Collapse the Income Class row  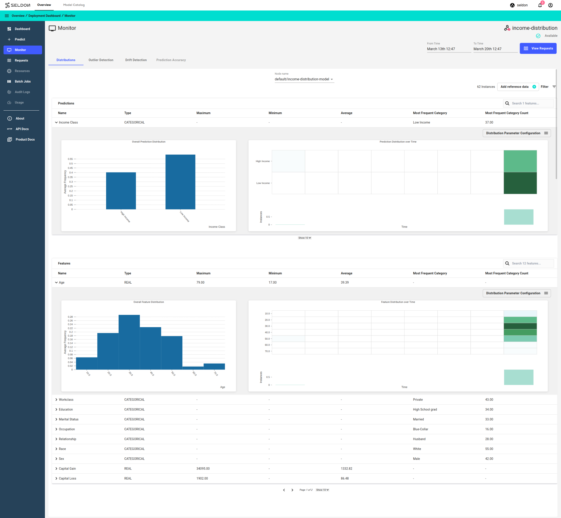pos(56,123)
